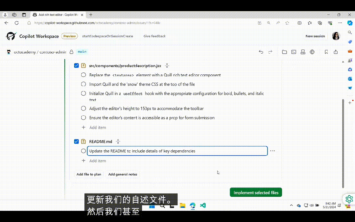Open the terminal icon in workspace toolbar
Image resolution: width=355 pixels, height=222 pixels.
point(294,52)
